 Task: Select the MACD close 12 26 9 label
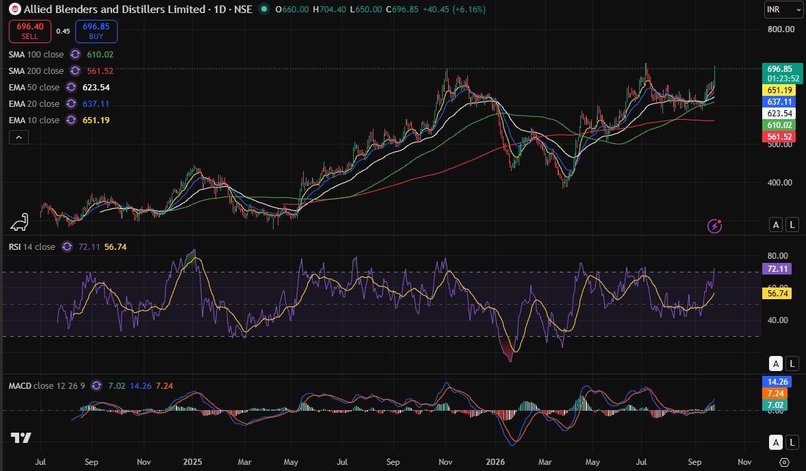47,385
